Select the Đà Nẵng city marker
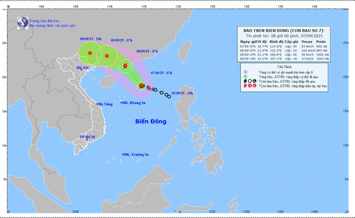Screen dimensions: 355x218 [x=97, y=104]
